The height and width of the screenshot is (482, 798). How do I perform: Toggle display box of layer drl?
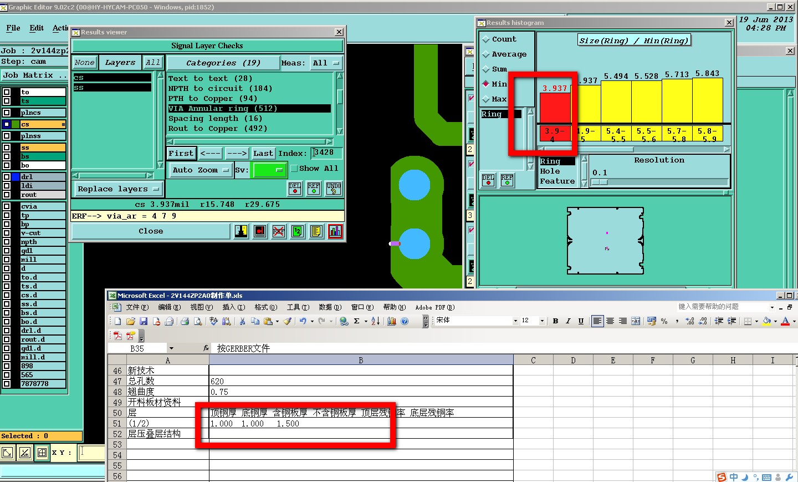(7, 177)
